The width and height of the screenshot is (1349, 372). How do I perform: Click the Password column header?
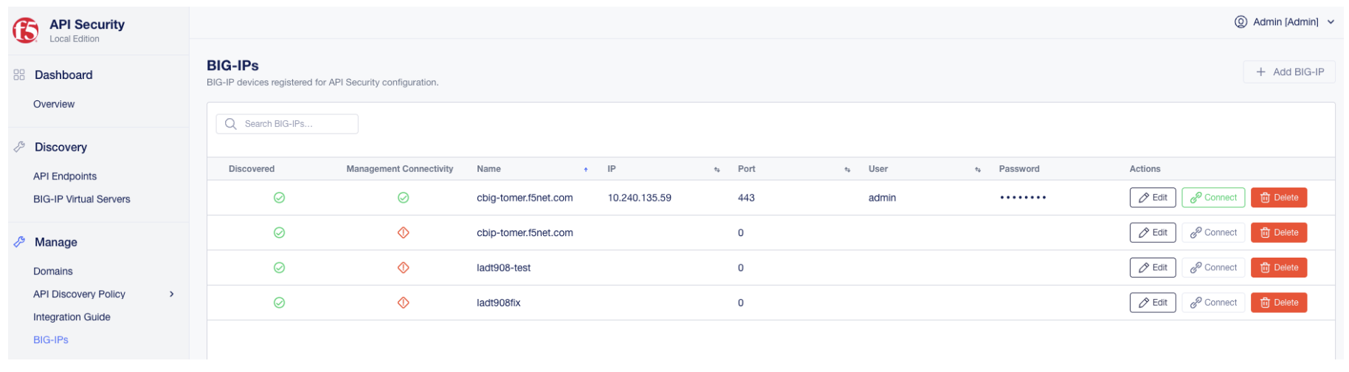1019,169
